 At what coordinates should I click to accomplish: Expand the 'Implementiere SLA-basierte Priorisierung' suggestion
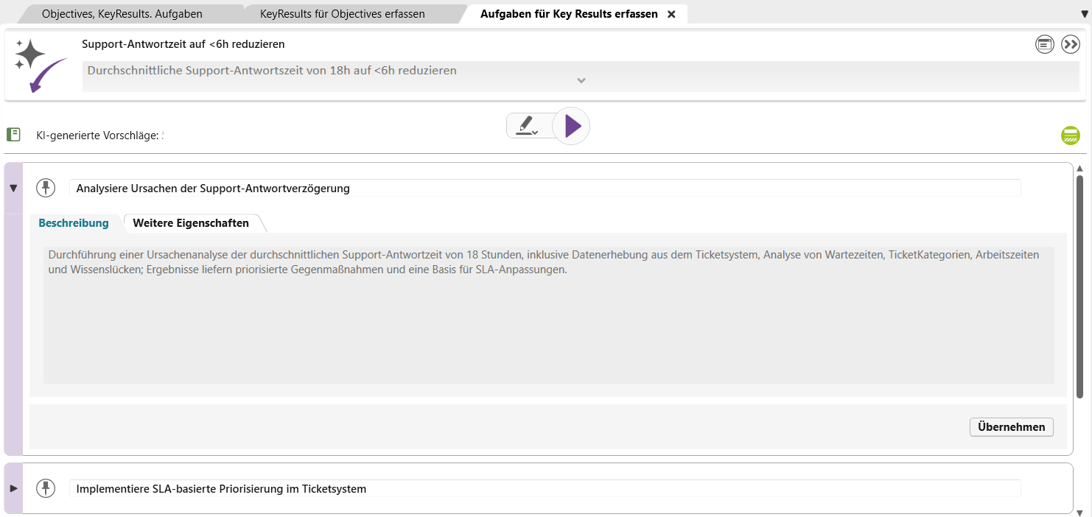point(13,488)
